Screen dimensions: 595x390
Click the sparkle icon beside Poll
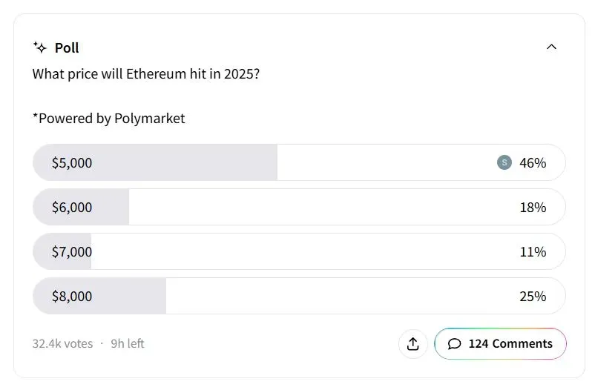[x=40, y=47]
